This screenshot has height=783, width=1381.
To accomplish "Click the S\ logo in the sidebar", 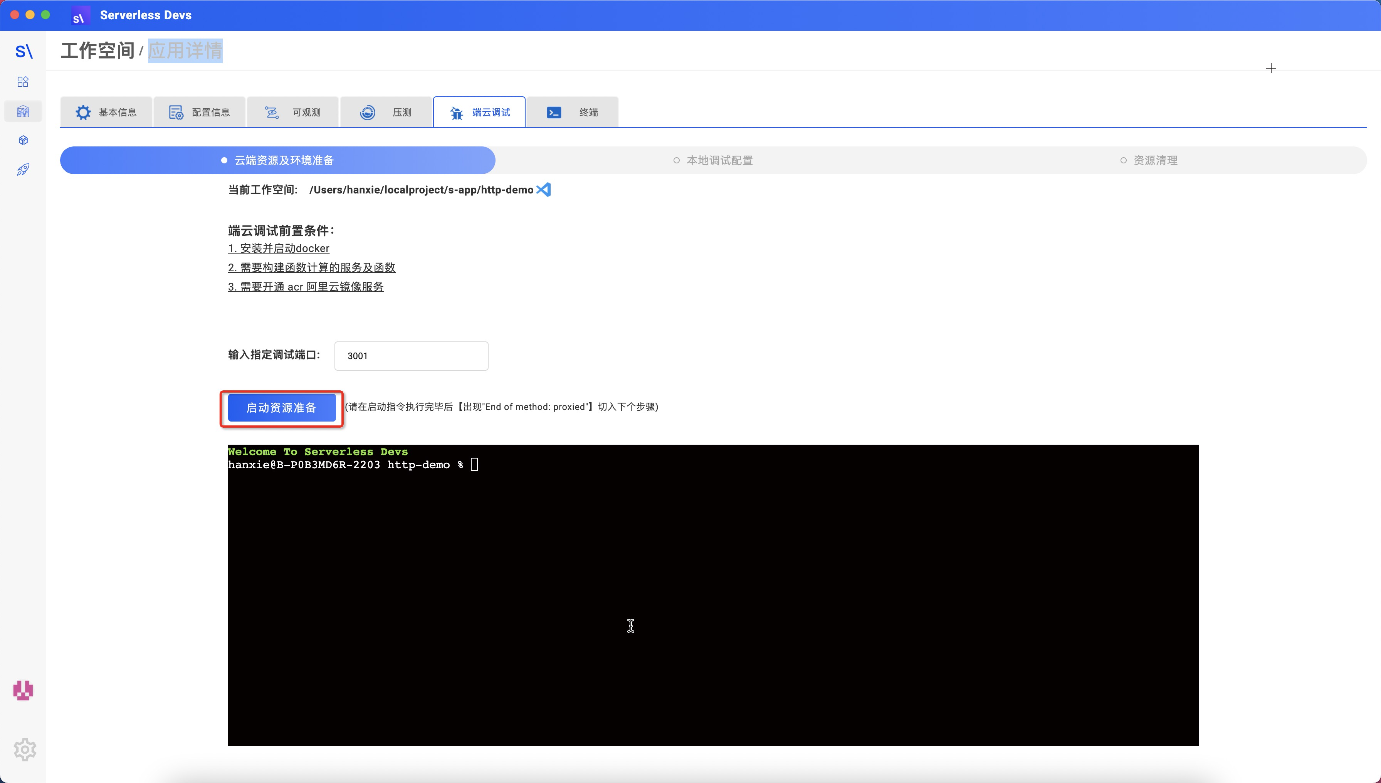I will click(x=24, y=51).
